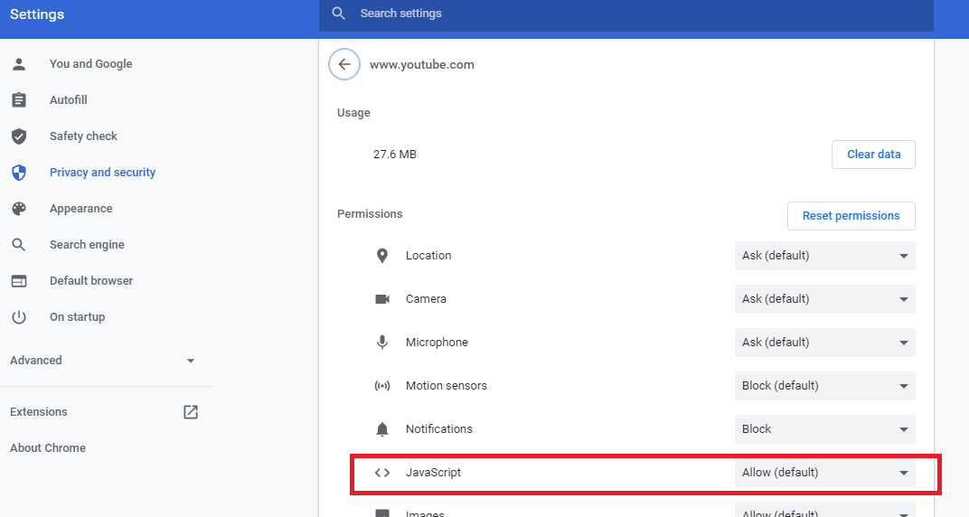Click the On startup power icon
Viewport: 969px width, 517px height.
[x=19, y=317]
